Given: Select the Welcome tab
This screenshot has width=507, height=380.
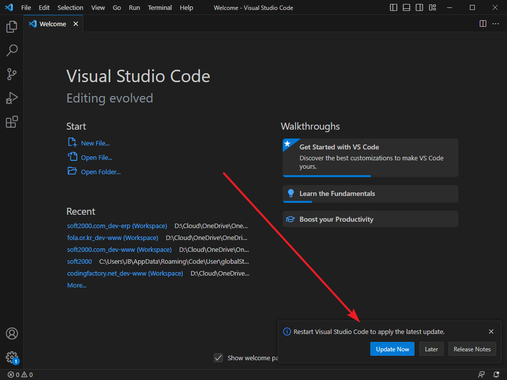Looking at the screenshot, I should 53,24.
